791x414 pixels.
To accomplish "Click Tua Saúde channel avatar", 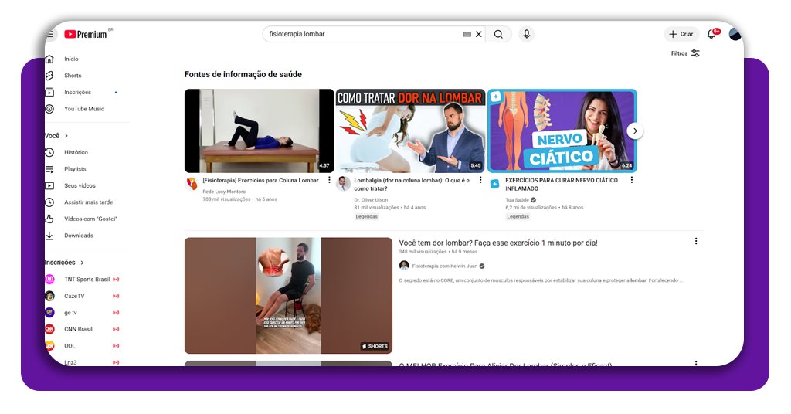I will [495, 184].
